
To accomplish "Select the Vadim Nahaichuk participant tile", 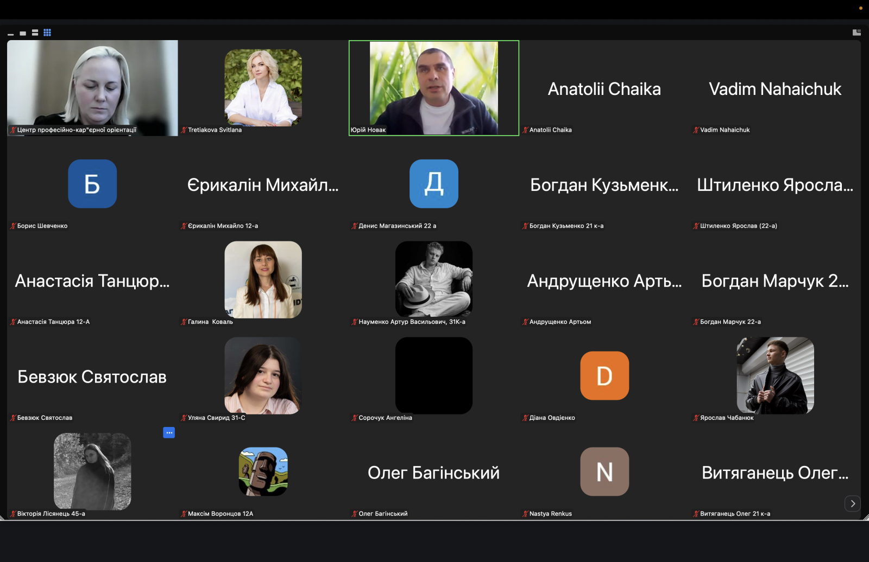I will click(774, 89).
